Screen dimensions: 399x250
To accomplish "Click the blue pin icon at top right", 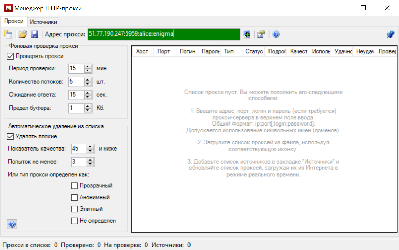I will point(391,34).
